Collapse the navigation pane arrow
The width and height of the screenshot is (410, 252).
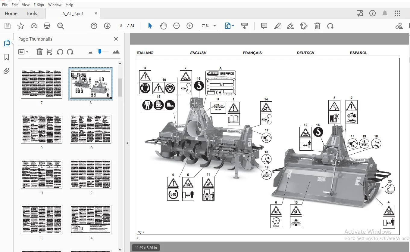point(127,143)
